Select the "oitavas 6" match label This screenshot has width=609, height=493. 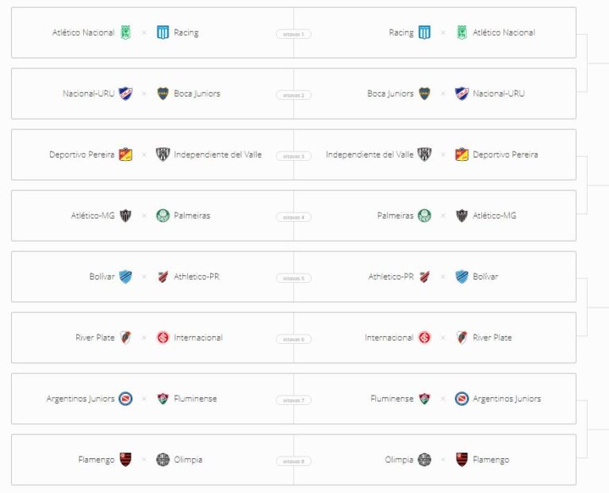click(293, 339)
